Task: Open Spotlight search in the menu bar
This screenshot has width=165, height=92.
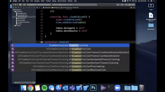Action: (x=148, y=1)
